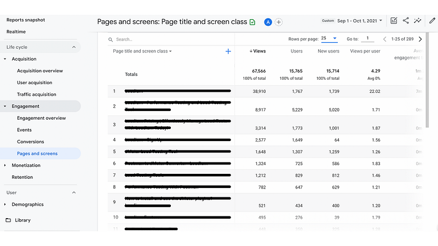Open Engagement overview link
Viewport: 438px width, 246px height.
[41, 118]
